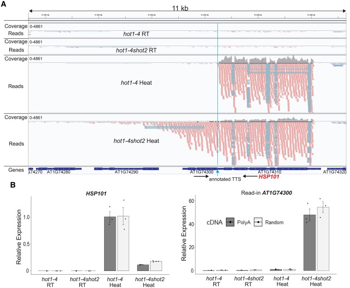Click dark PolyA bar for hot1-4 Heat in HSP101 chart

[110, 244]
